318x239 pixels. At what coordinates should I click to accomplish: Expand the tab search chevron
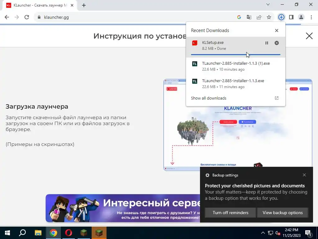click(x=268, y=4)
